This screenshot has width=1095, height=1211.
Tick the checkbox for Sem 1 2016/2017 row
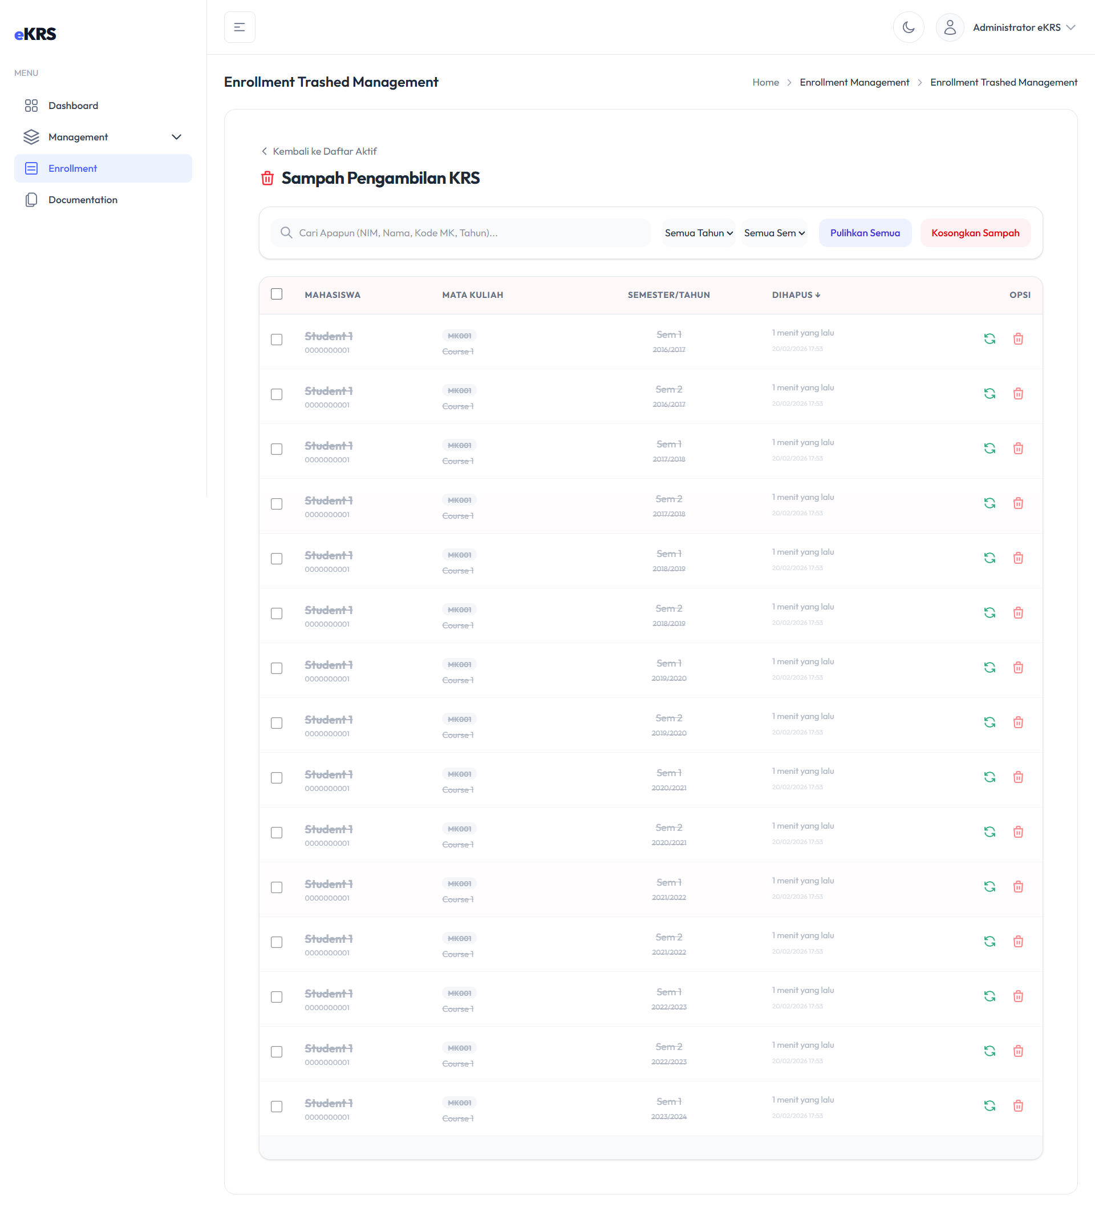[x=276, y=340]
